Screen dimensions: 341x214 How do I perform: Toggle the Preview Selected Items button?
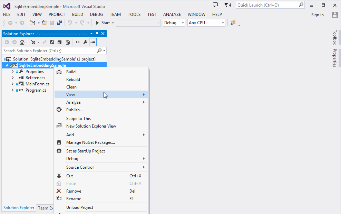point(92,42)
